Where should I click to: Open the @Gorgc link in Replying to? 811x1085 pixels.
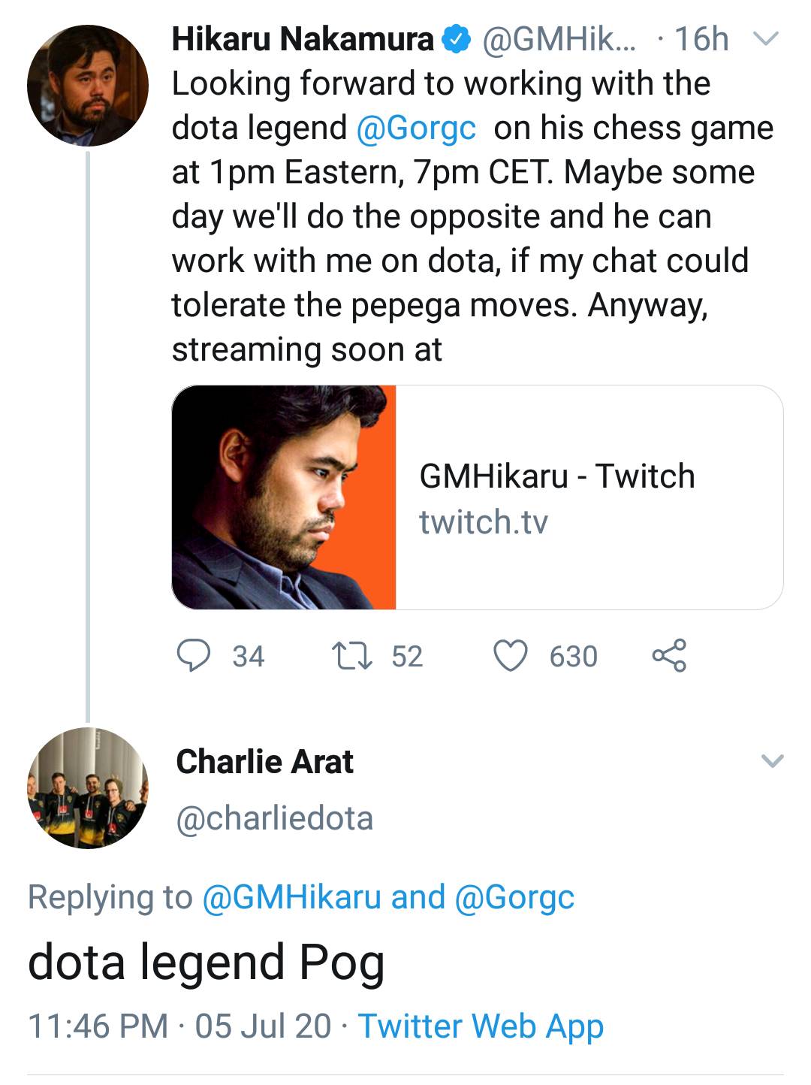514,897
